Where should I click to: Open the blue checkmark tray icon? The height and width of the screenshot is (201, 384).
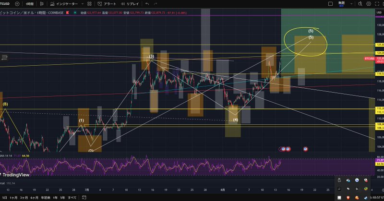(357, 180)
